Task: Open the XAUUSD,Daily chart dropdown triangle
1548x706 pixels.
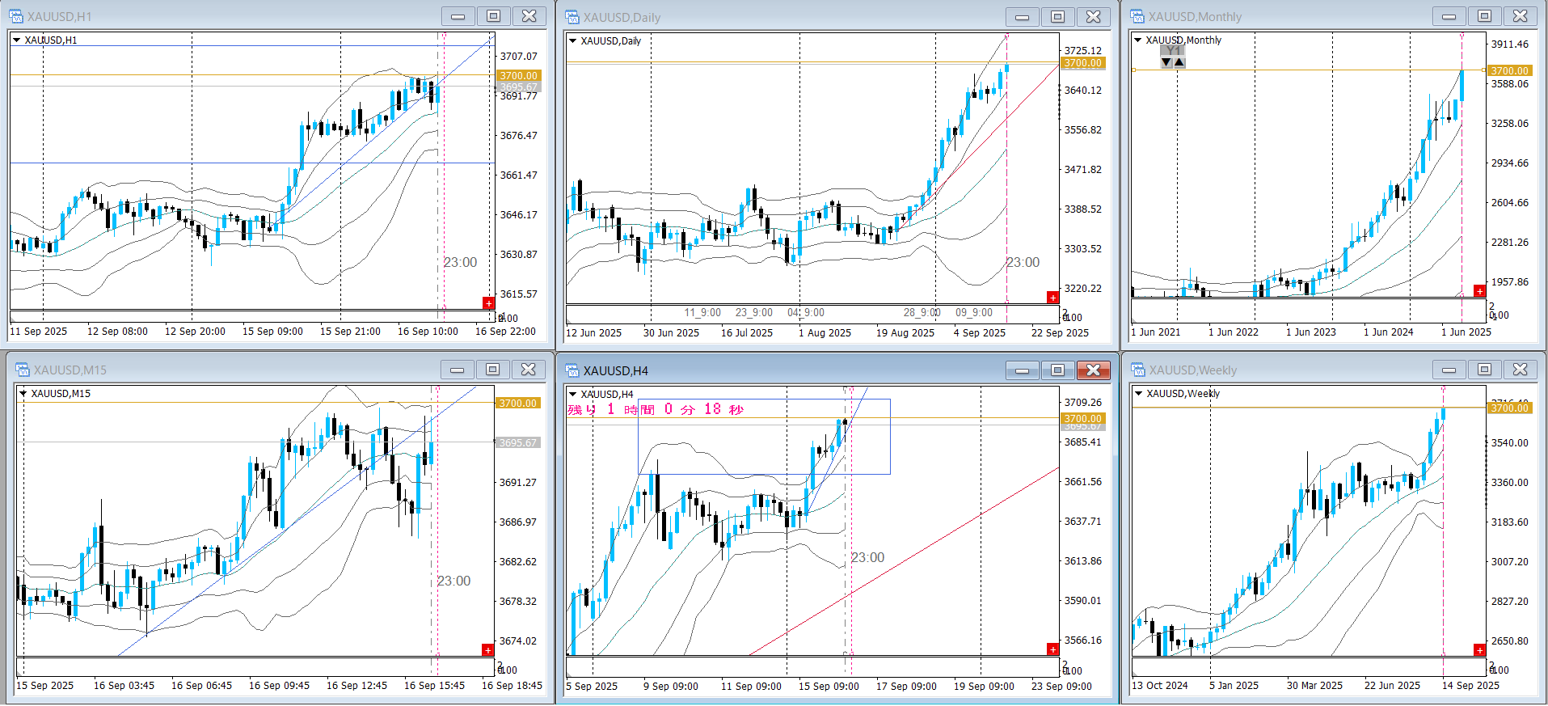Action: 573,40
